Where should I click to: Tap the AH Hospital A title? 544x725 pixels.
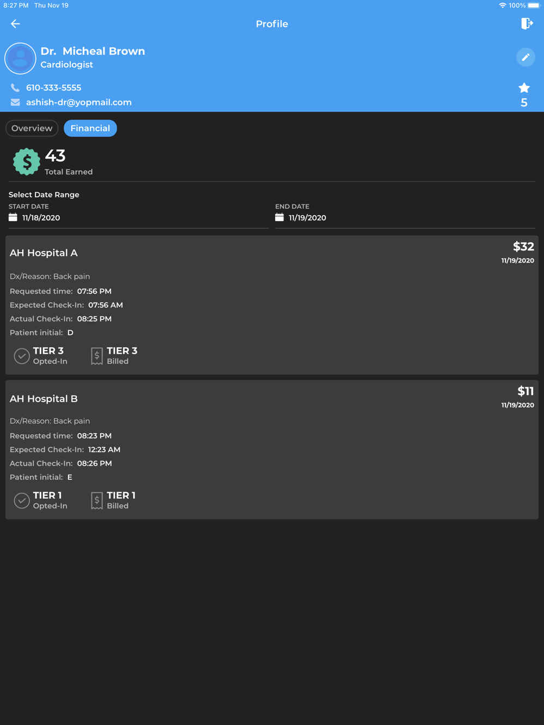pos(44,253)
